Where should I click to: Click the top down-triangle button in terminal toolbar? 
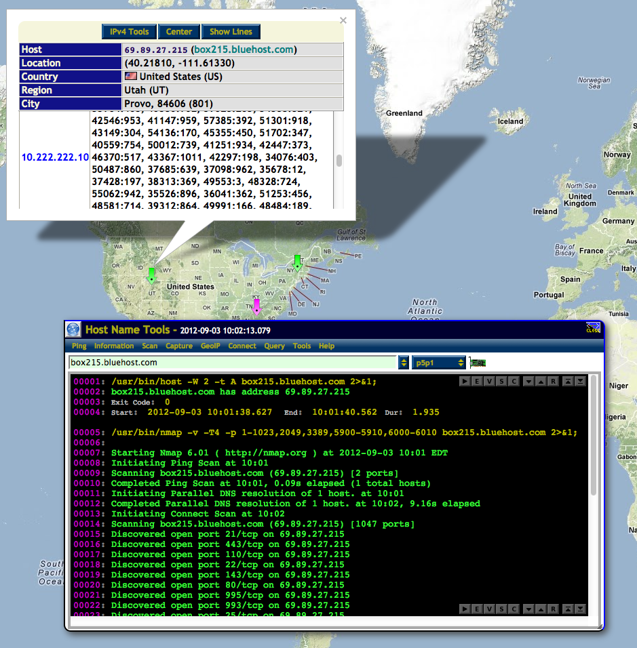click(x=528, y=381)
